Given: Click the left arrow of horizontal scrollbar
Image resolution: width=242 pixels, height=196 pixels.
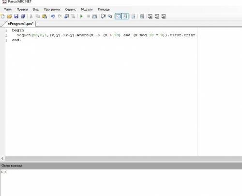Looking at the screenshot, I should tap(2, 159).
